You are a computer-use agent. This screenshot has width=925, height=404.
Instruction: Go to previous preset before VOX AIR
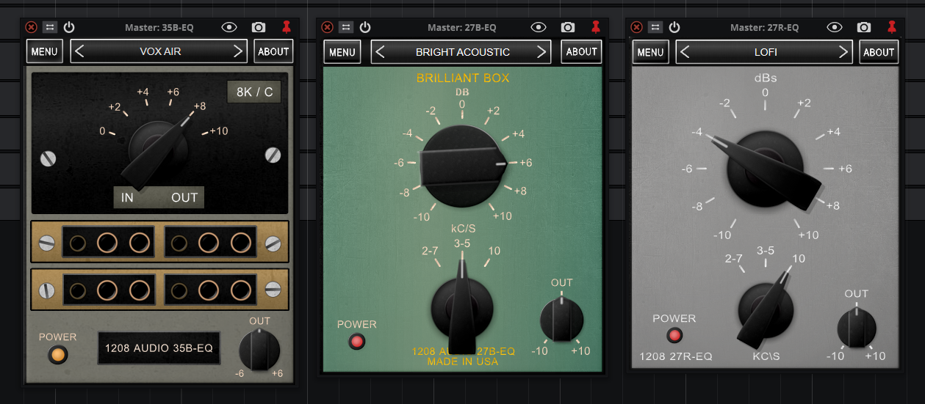click(80, 51)
